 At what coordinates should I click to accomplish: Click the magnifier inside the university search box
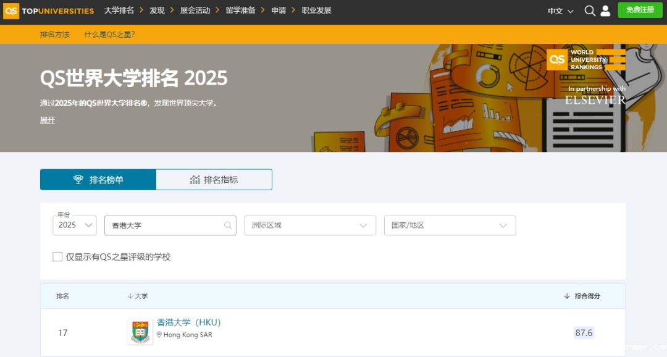(x=228, y=225)
